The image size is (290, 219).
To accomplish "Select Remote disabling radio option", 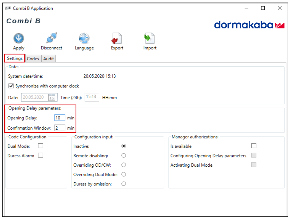I will coord(124,155).
